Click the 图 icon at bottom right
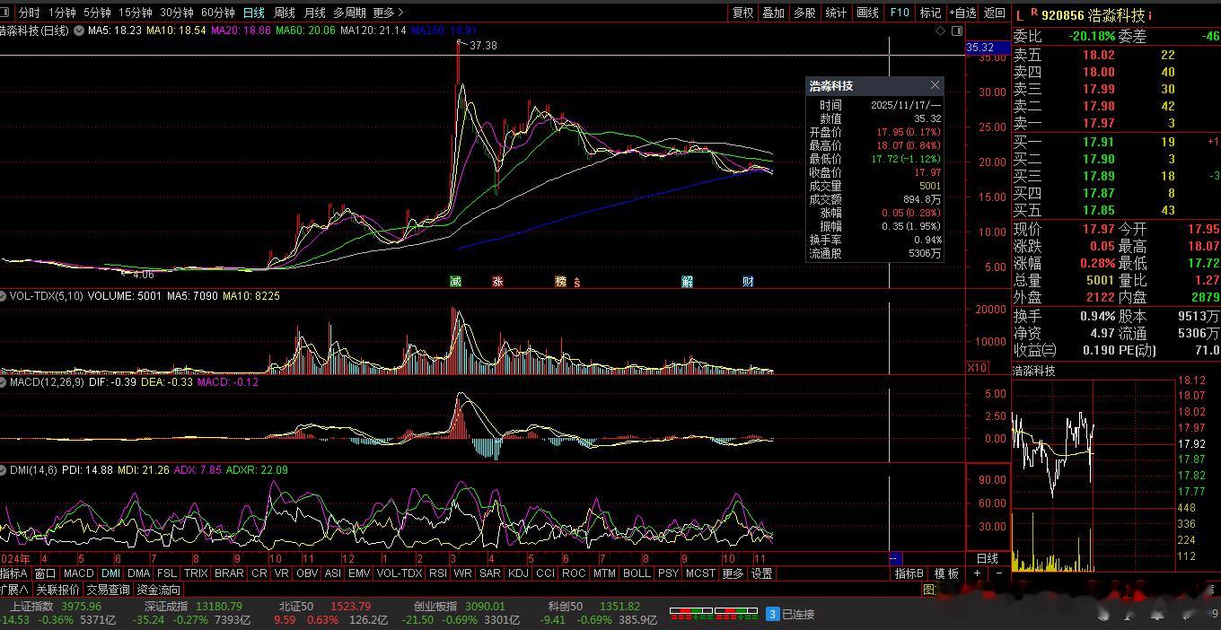 pyautogui.click(x=929, y=590)
